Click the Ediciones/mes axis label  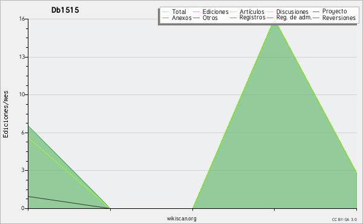tap(5, 114)
